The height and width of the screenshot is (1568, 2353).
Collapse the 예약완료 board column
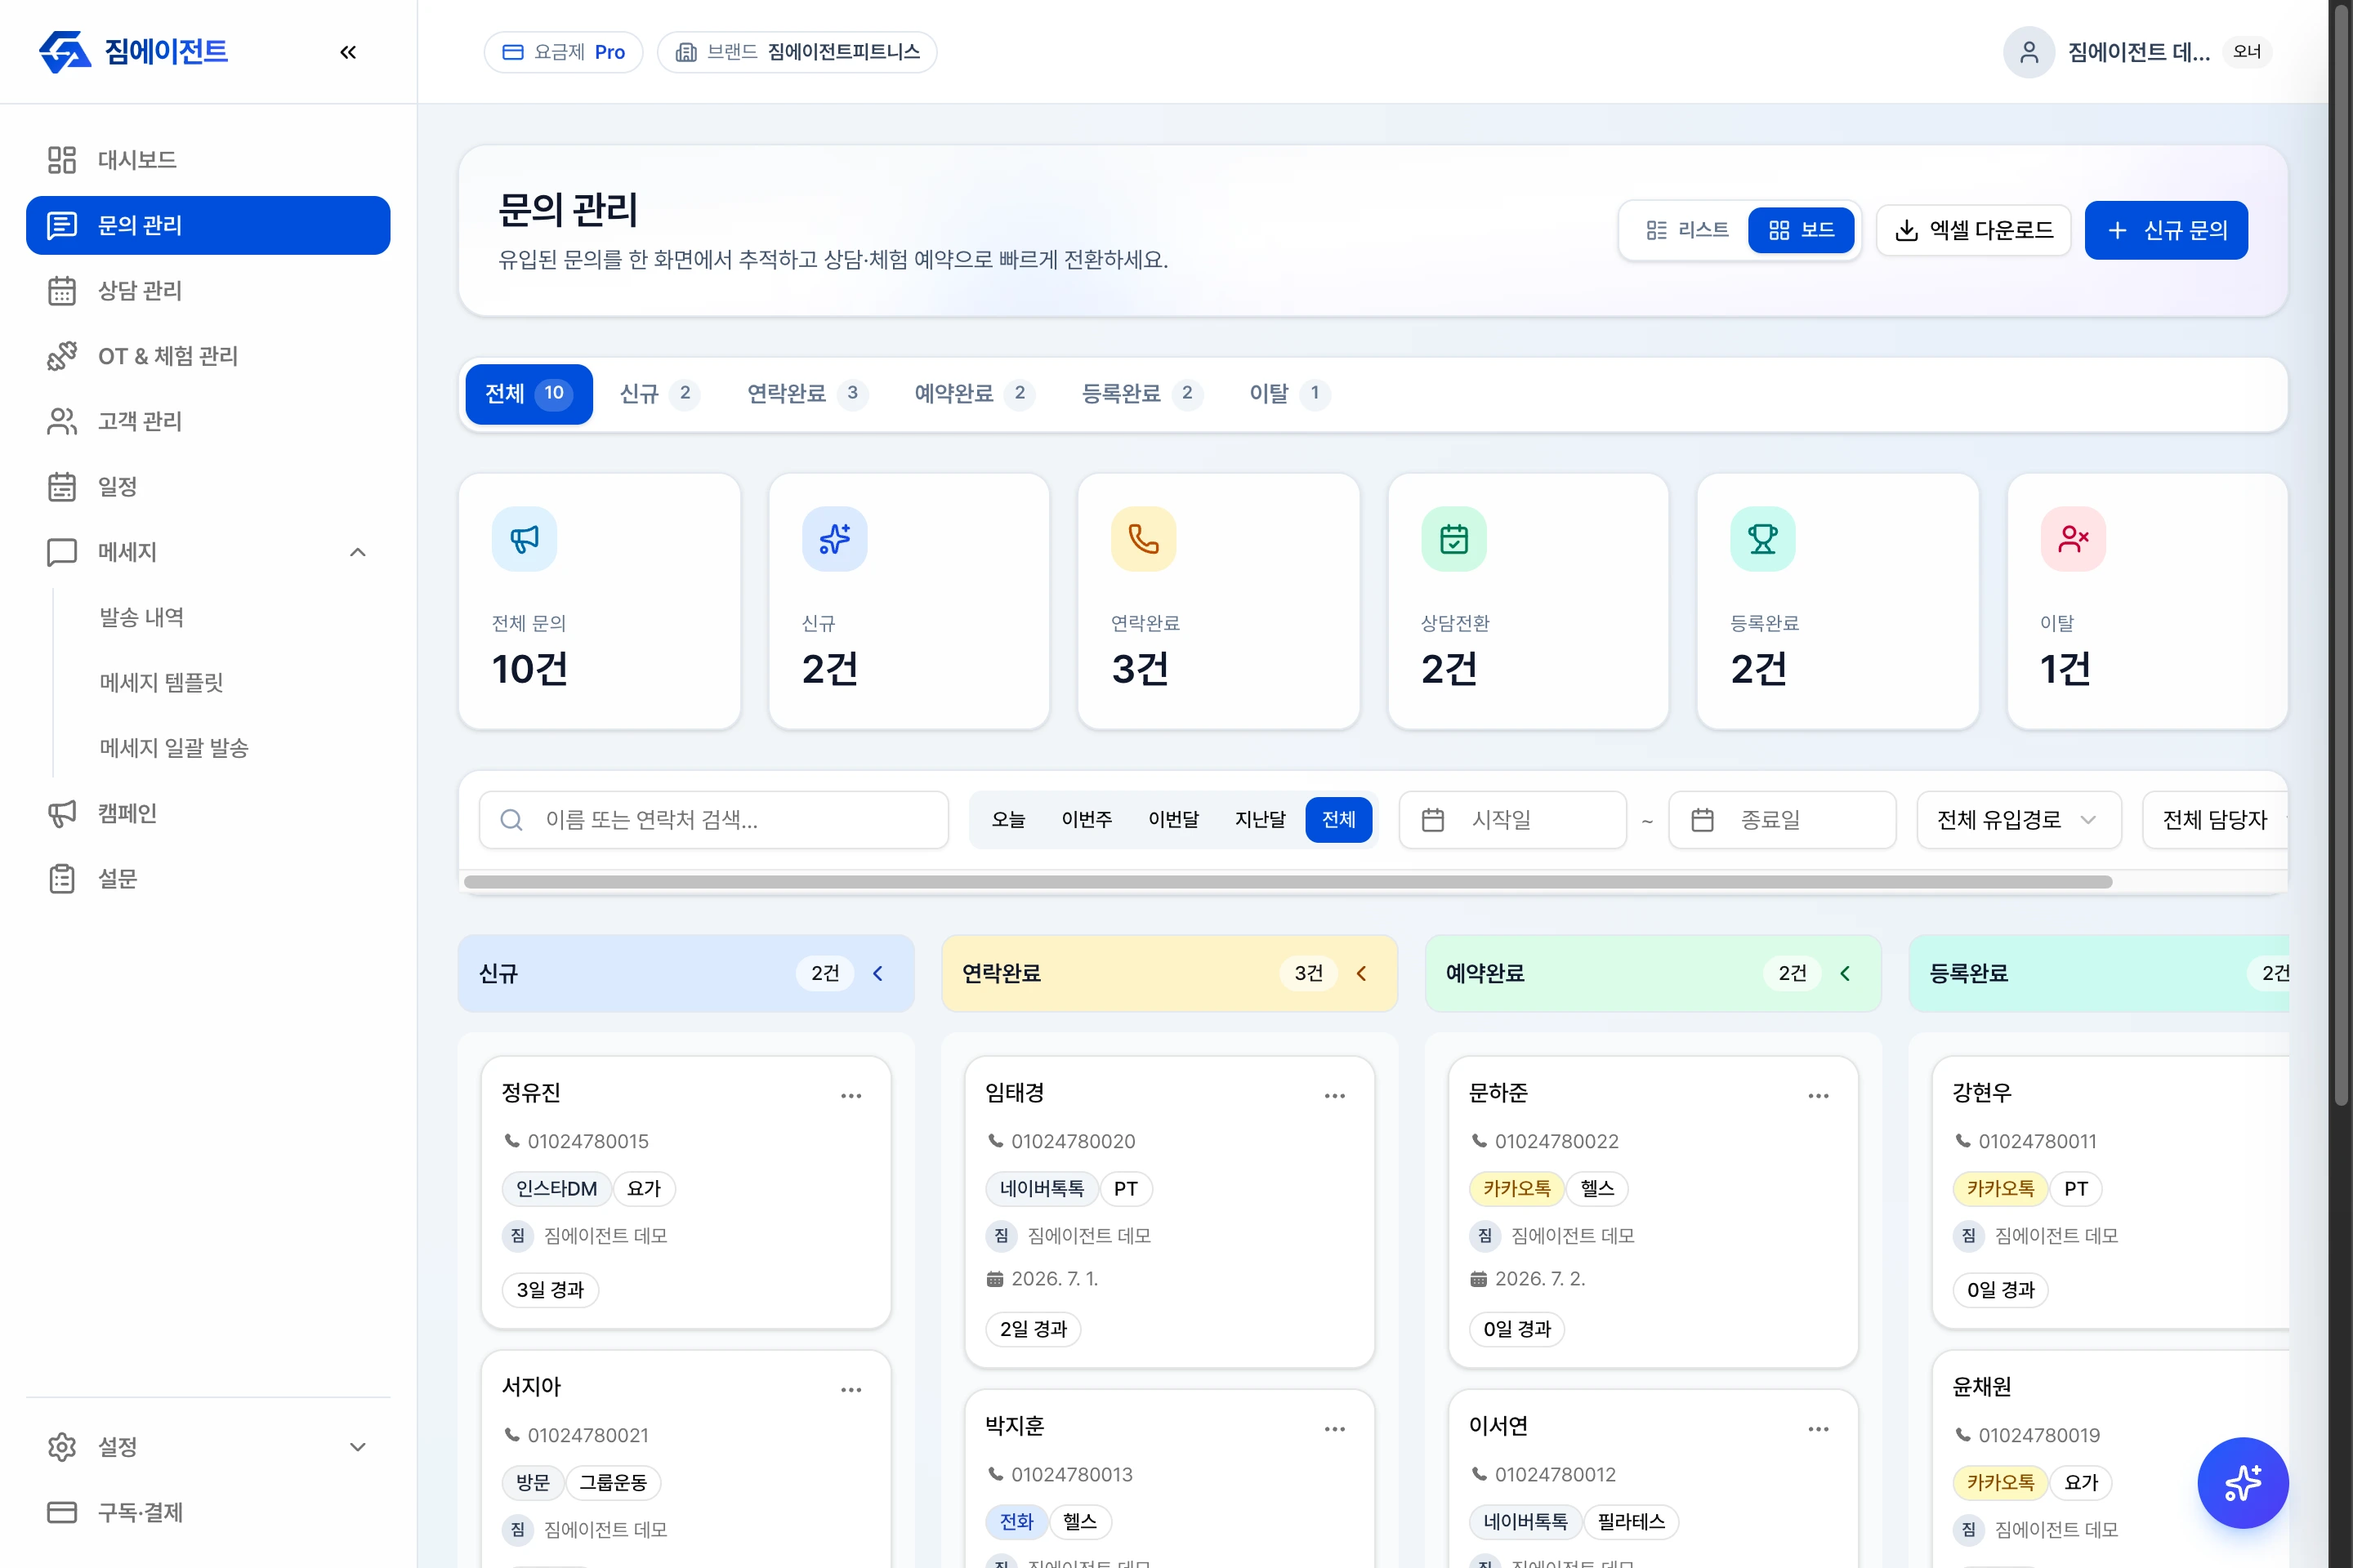[1846, 974]
